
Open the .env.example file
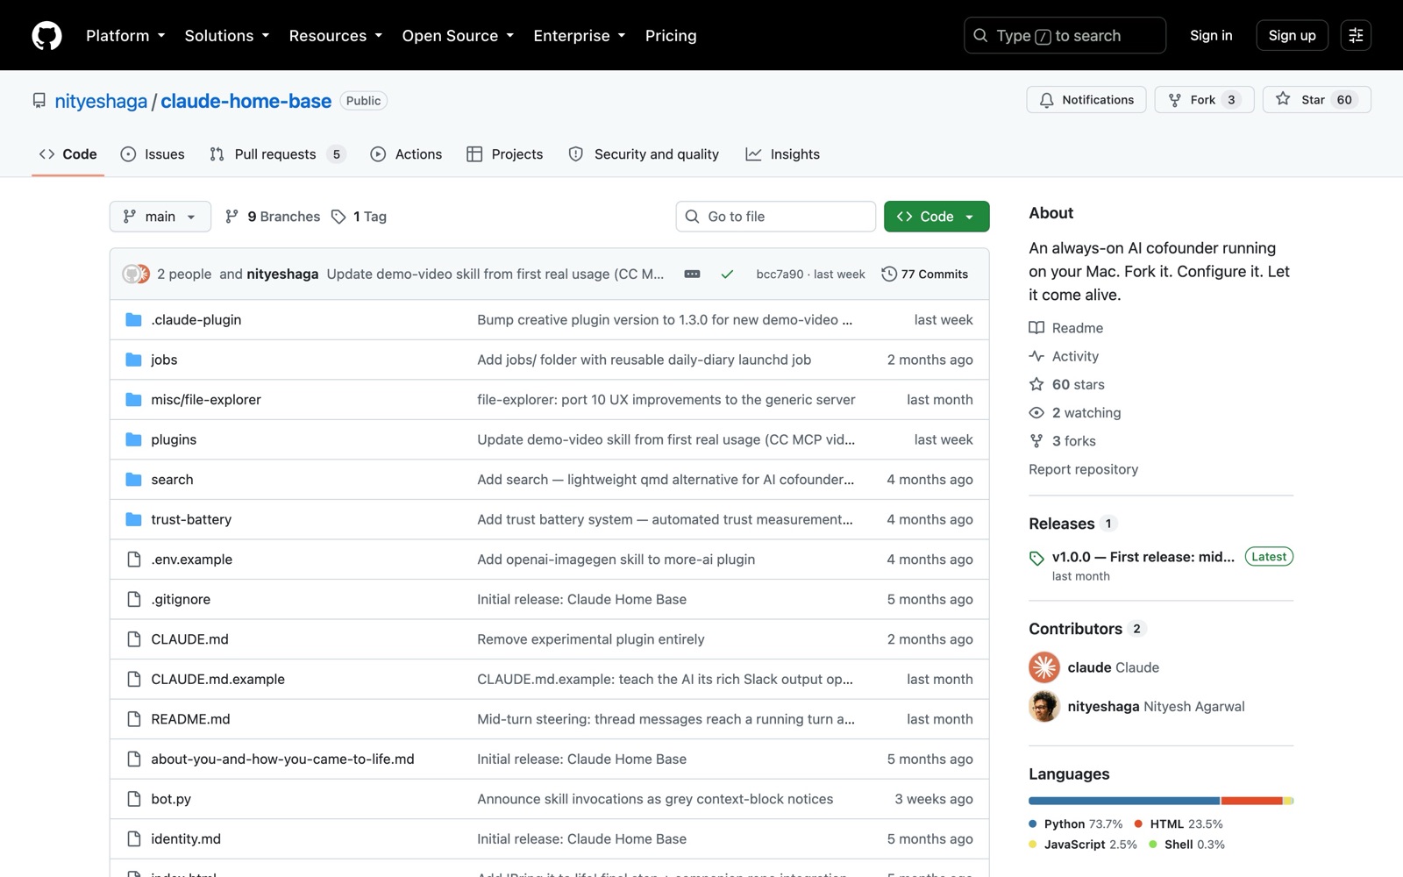191,560
